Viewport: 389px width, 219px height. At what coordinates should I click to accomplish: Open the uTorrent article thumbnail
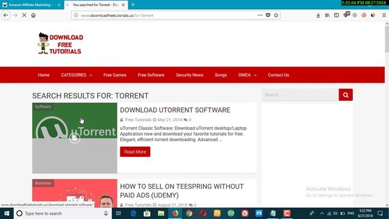[75, 138]
